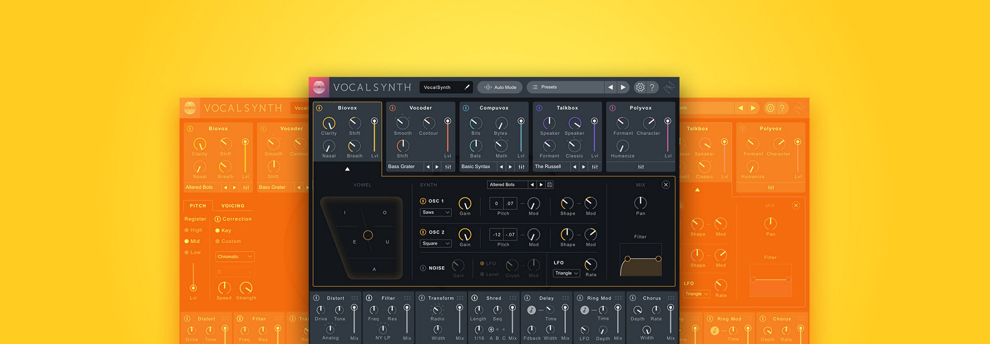
Task: Click next preset arrow in orange right window
Action: point(753,108)
